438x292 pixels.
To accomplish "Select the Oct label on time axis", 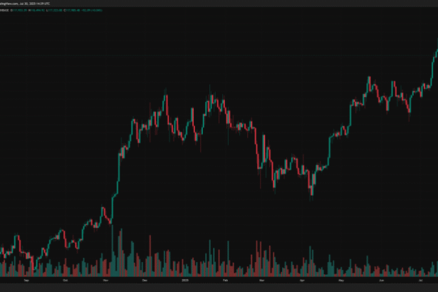I will (x=67, y=281).
